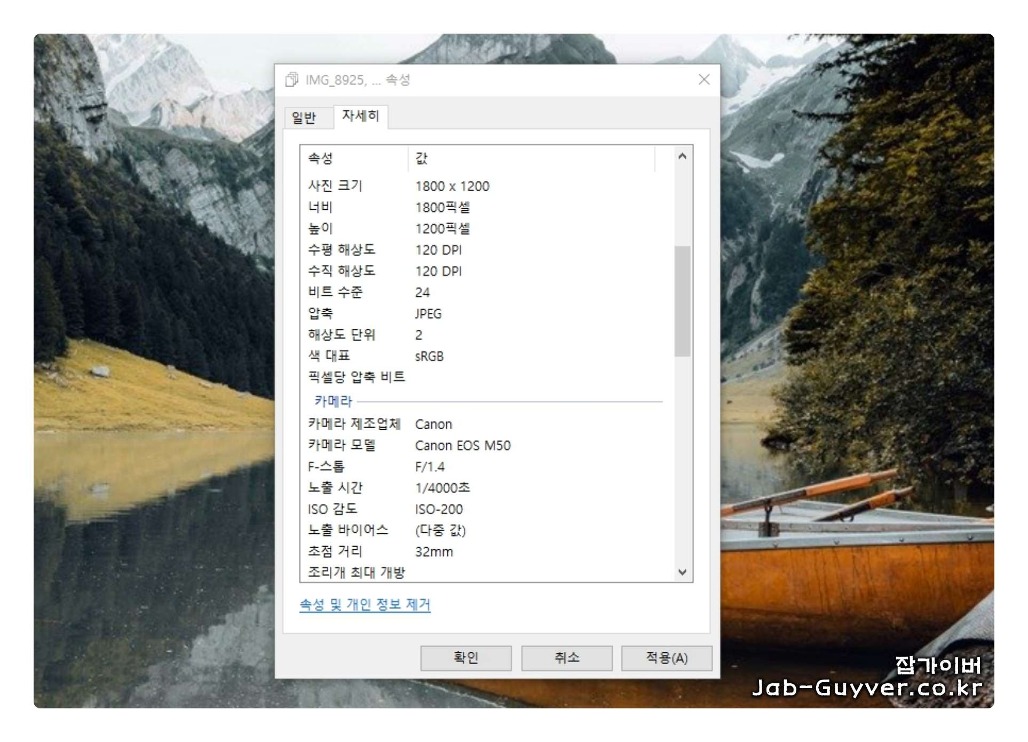Click the 적용(A) button
Screen dimensions: 1028x742
[x=666, y=658]
